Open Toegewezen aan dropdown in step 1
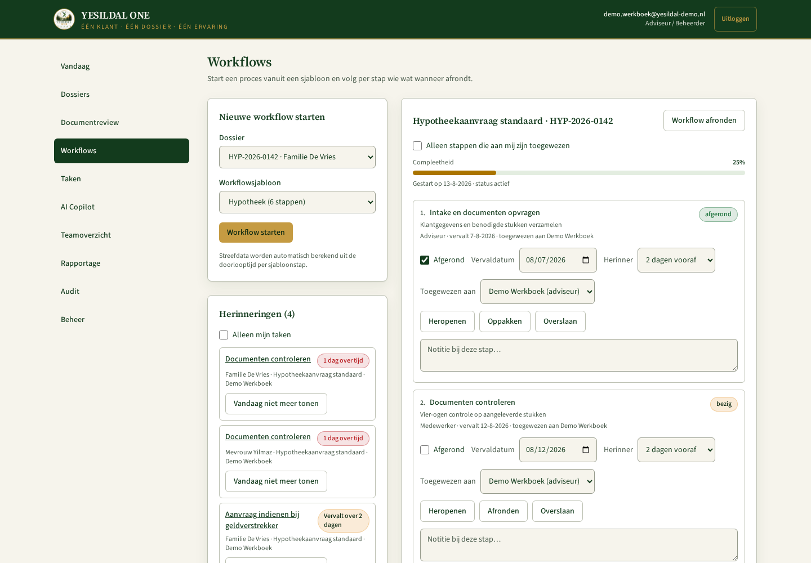Viewport: 811px width, 563px height. [x=537, y=292]
